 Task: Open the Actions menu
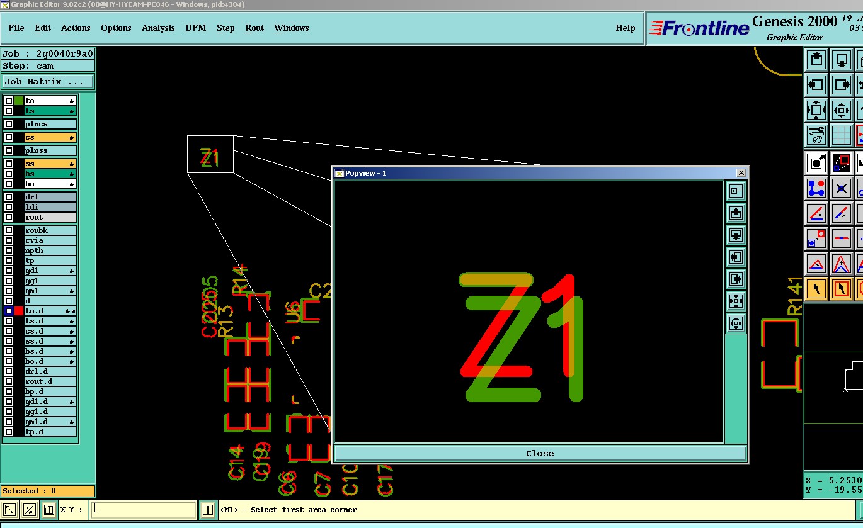coord(76,28)
